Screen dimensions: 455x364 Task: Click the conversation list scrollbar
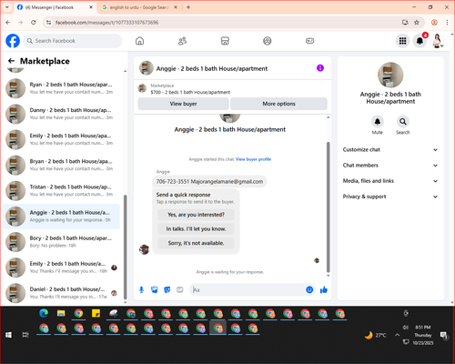(126, 248)
